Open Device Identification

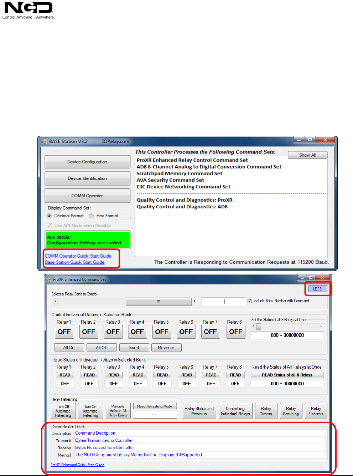[87, 178]
